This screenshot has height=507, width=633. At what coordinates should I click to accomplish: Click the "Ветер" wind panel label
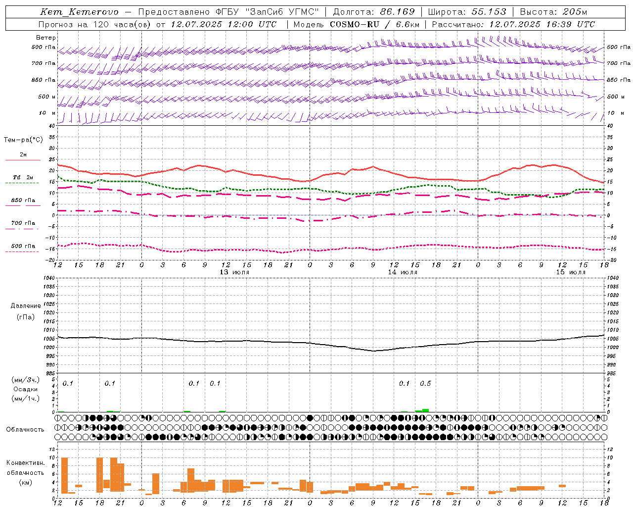click(x=46, y=38)
